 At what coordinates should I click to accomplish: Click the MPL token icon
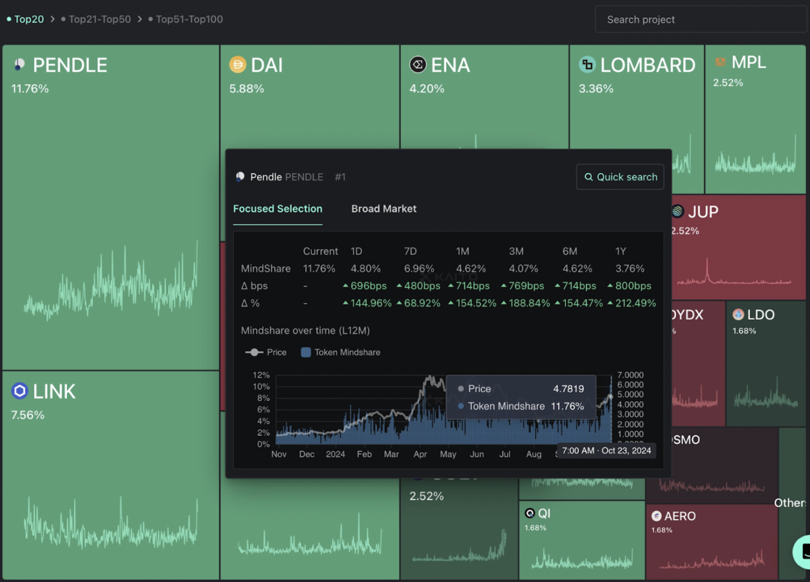coord(720,62)
